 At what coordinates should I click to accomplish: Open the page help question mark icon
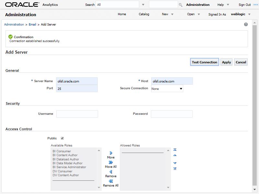click(x=246, y=25)
